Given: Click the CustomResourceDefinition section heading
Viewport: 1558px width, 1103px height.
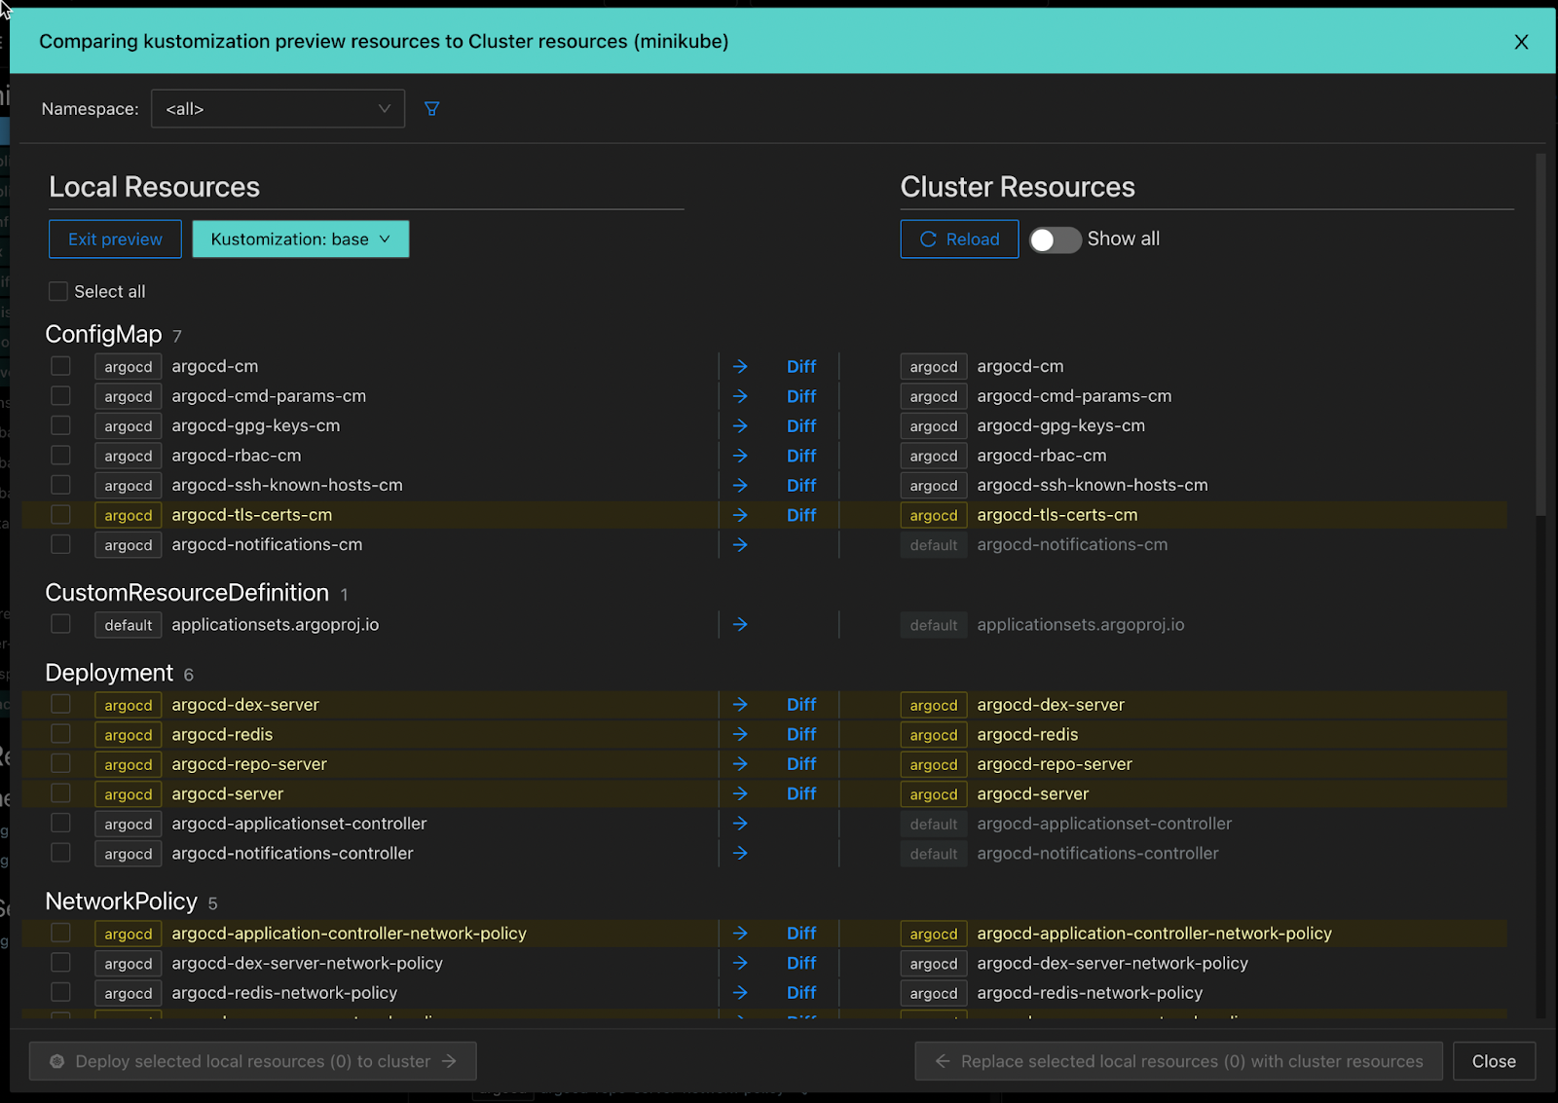Looking at the screenshot, I should pyautogui.click(x=187, y=593).
